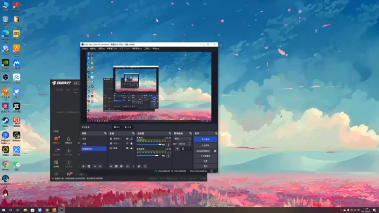379x213 pixels.
Task: Open advanced audio properties in mixer toolbar
Action: [x=139, y=166]
